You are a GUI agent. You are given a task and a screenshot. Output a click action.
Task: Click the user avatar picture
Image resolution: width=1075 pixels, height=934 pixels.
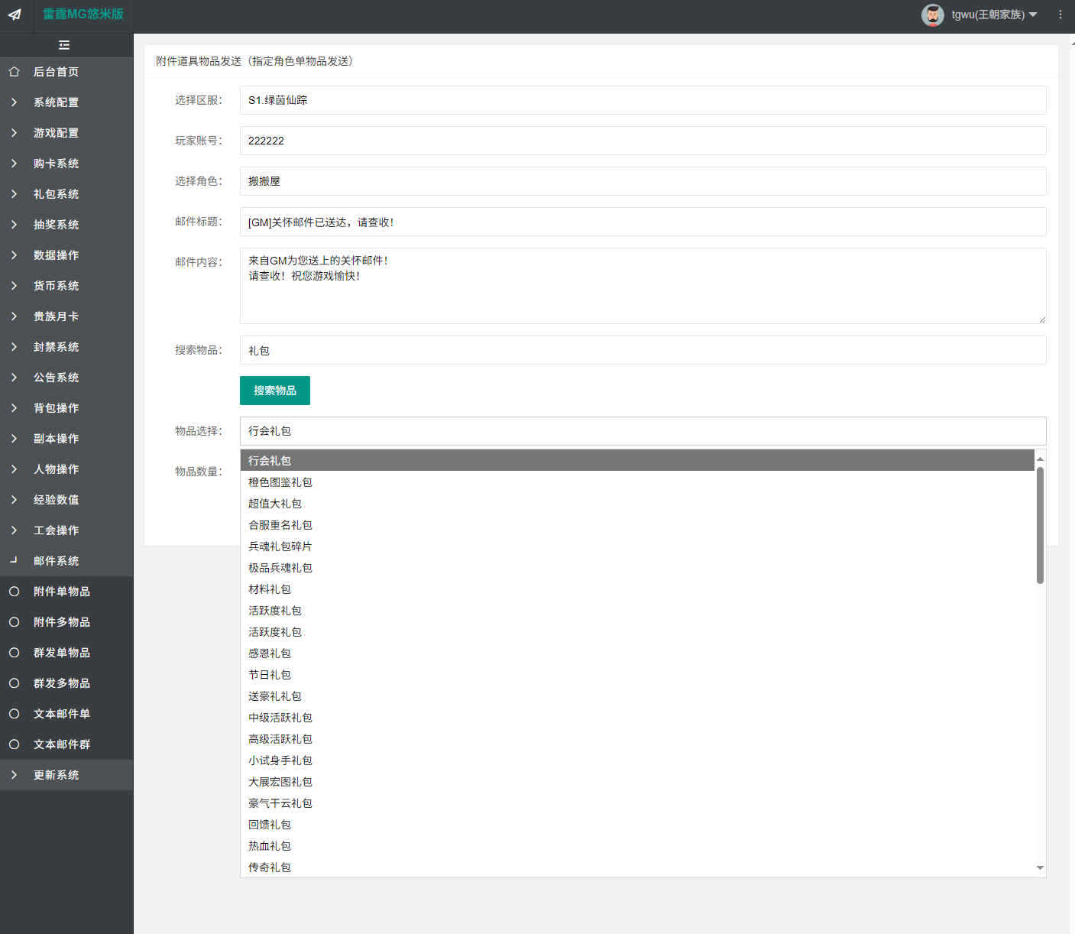pyautogui.click(x=933, y=15)
